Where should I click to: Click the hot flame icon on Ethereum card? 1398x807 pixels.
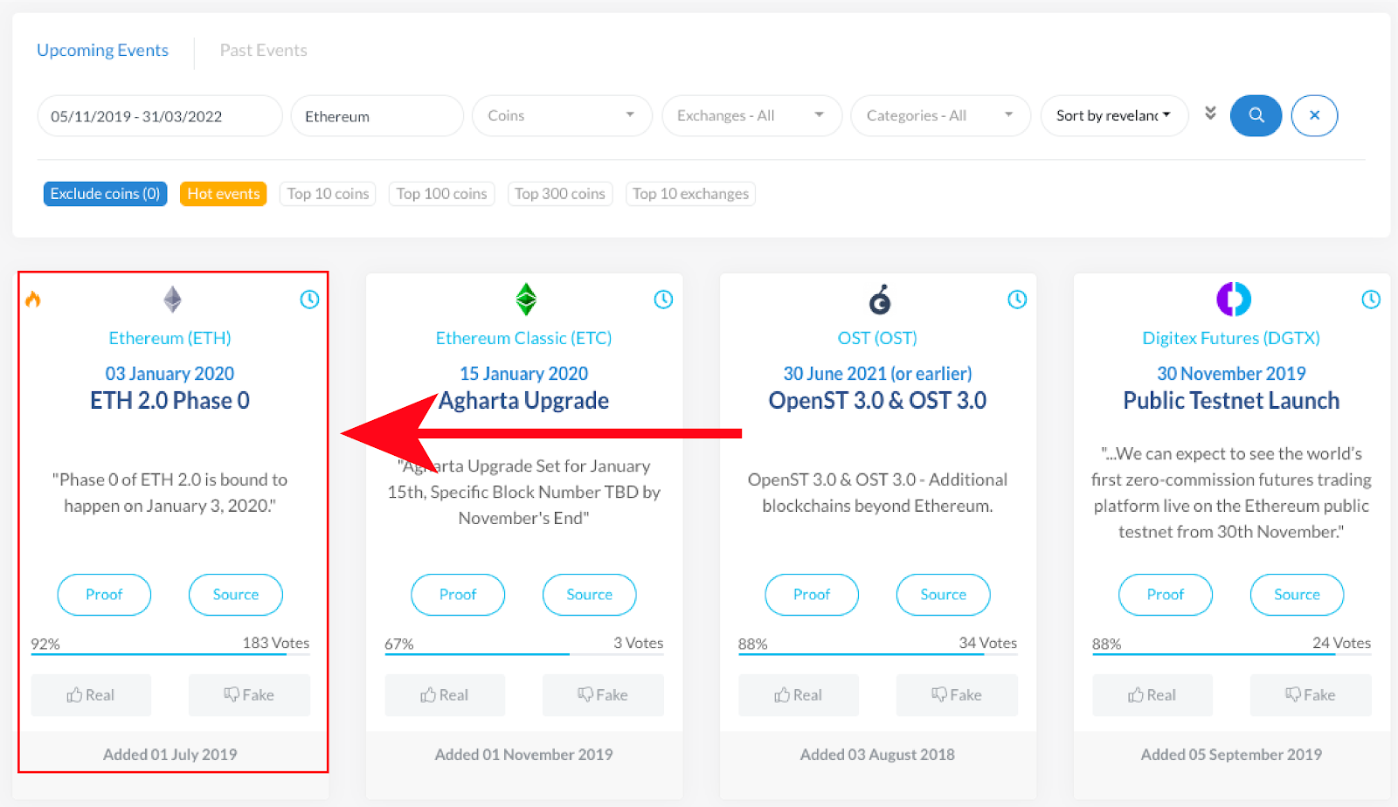click(33, 300)
